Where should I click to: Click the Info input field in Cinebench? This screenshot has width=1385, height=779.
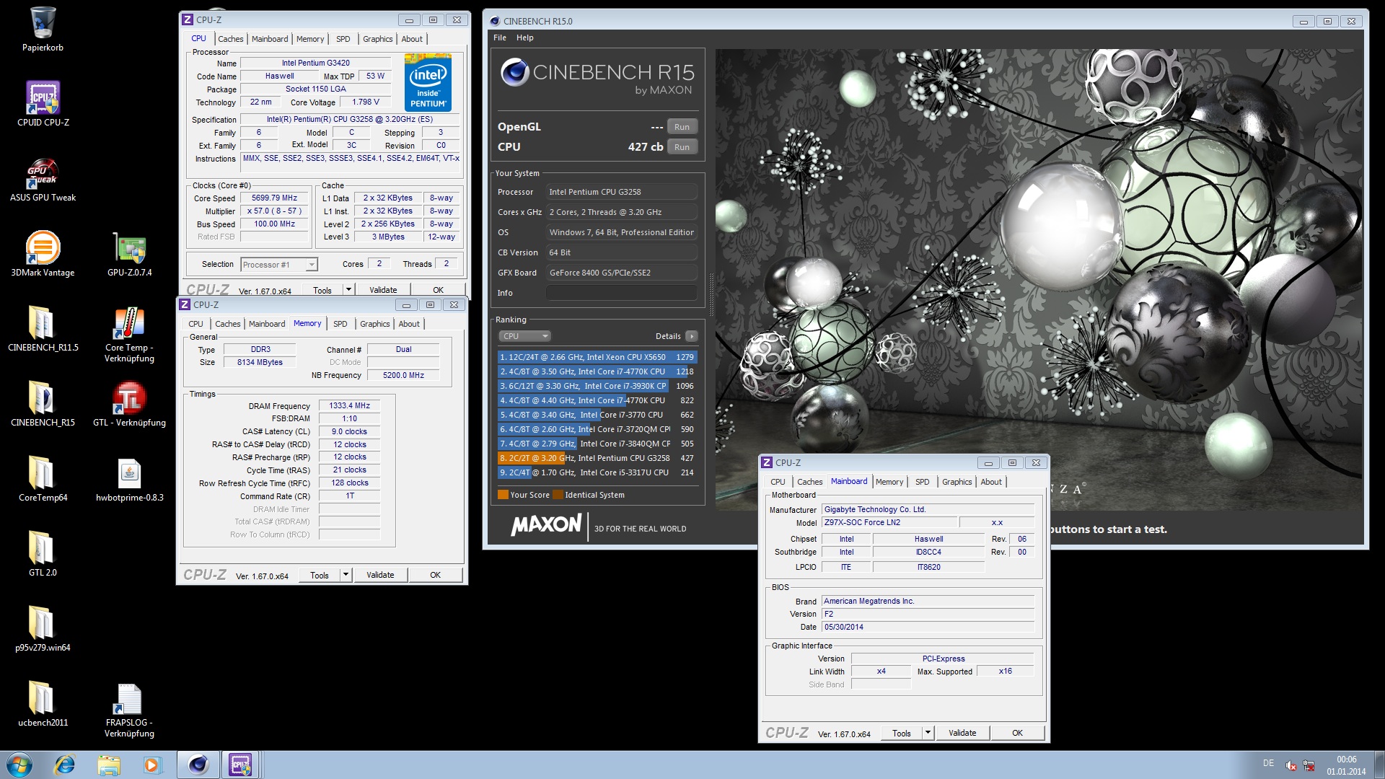tap(622, 293)
